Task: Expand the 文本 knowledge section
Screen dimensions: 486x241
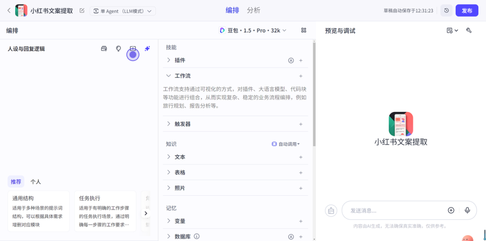Action: pyautogui.click(x=168, y=157)
